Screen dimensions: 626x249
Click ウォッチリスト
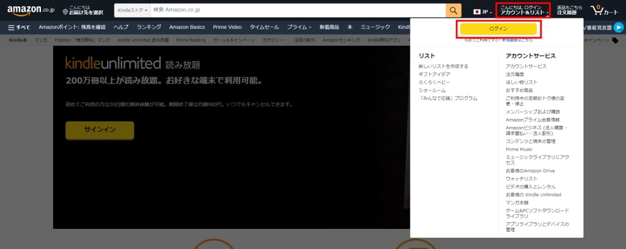click(x=522, y=178)
